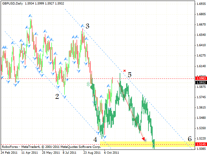Screen dimensions: 207x155
Task: Select the yellow target zone rectangle
Action: coord(147,144)
